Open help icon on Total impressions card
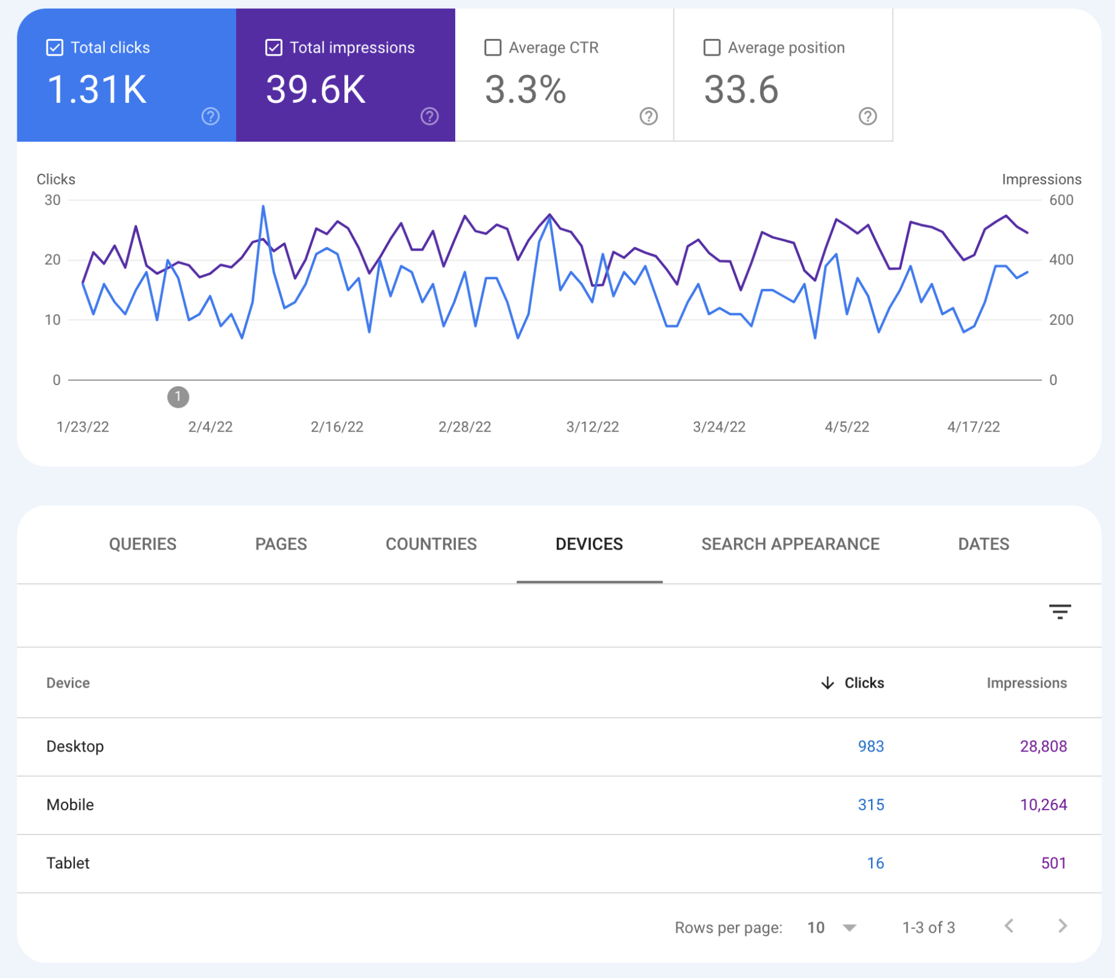Image resolution: width=1115 pixels, height=978 pixels. click(430, 116)
